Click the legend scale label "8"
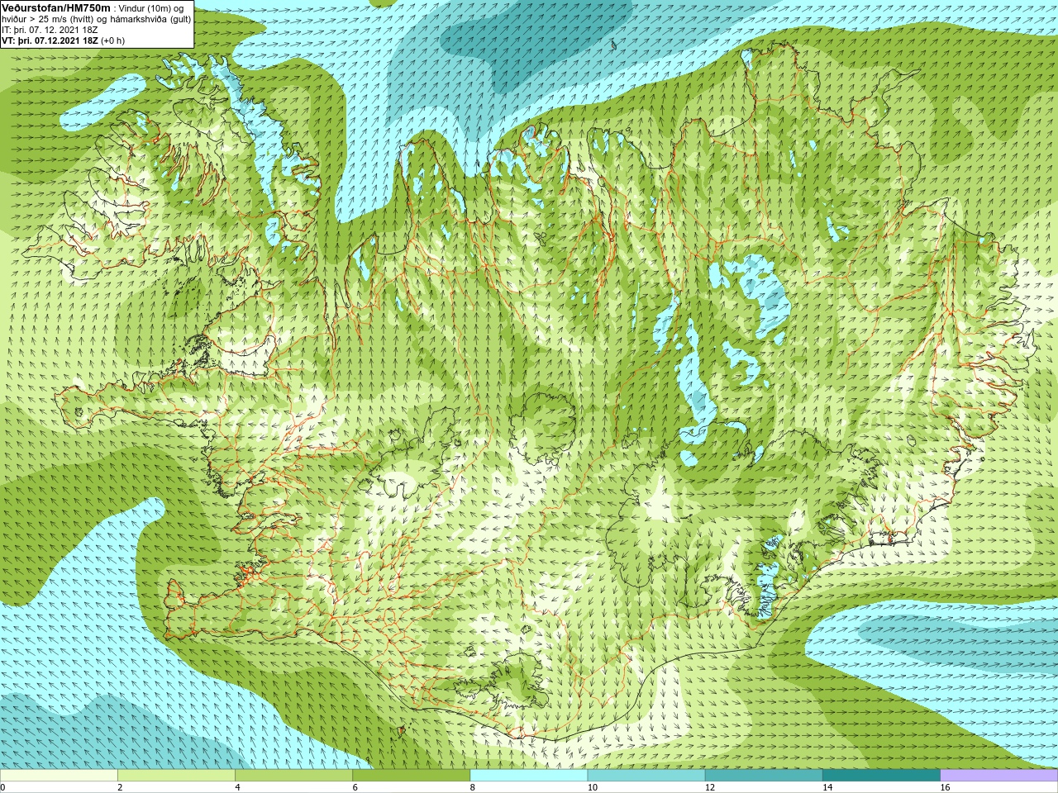Viewport: 1058px width, 793px height. (x=472, y=787)
